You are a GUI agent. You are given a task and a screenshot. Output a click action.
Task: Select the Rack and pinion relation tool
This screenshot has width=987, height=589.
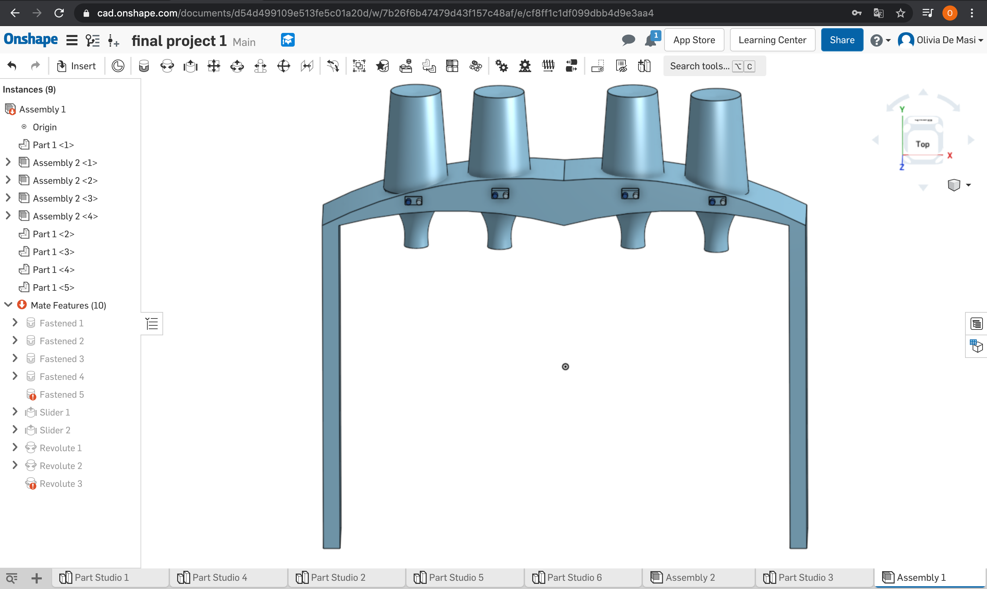point(525,66)
